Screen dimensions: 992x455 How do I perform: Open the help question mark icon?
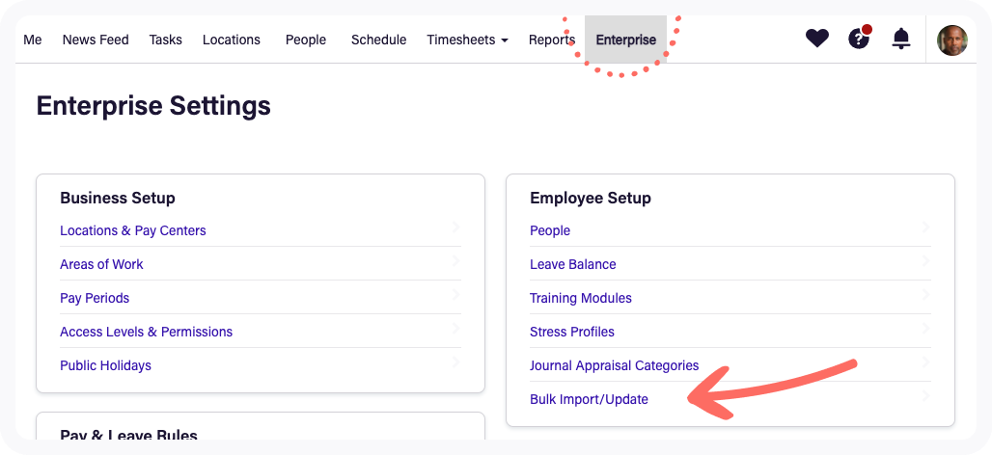pyautogui.click(x=859, y=38)
